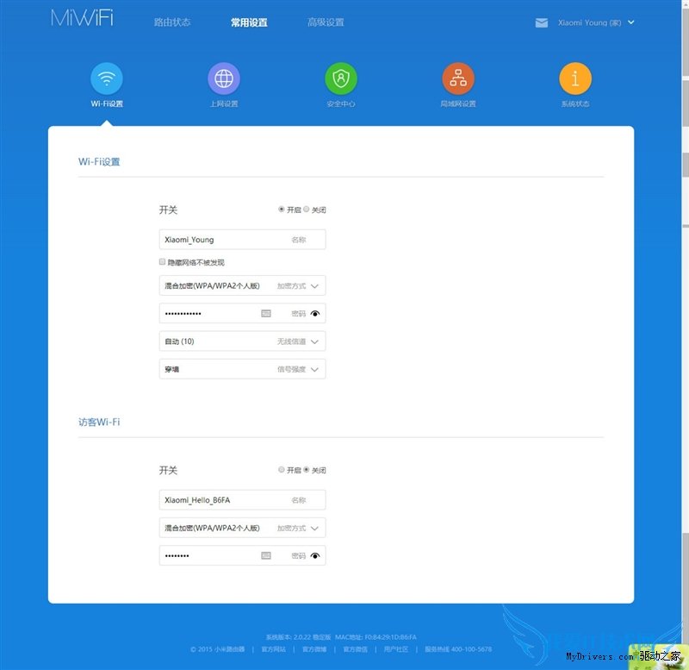The image size is (689, 670).
Task: Open virtual keyboard for guest Wi-Fi password
Action: click(266, 555)
